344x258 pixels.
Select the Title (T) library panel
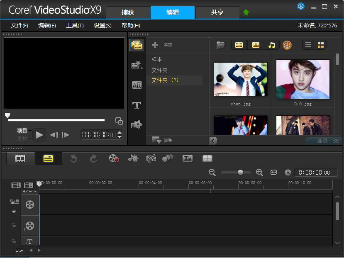[x=137, y=105]
